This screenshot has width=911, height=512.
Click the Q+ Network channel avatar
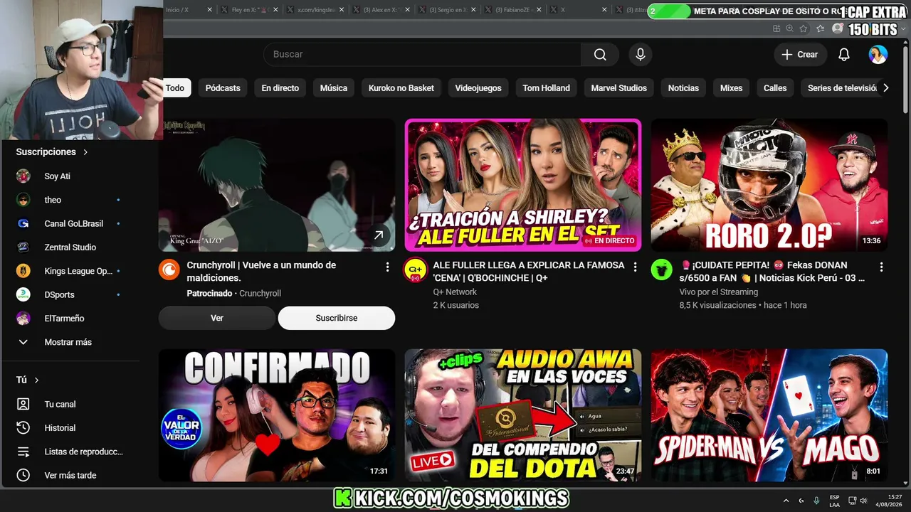point(416,270)
